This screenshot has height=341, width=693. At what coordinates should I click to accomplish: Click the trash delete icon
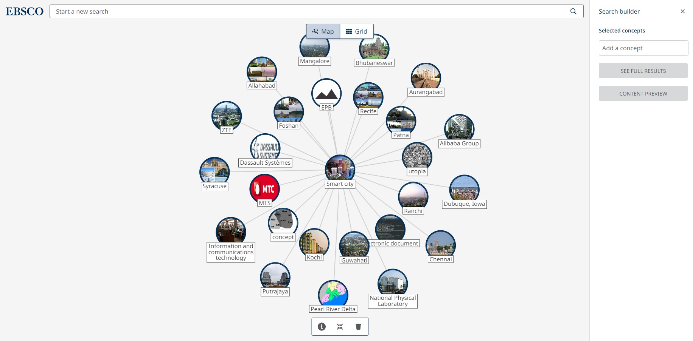(358, 327)
